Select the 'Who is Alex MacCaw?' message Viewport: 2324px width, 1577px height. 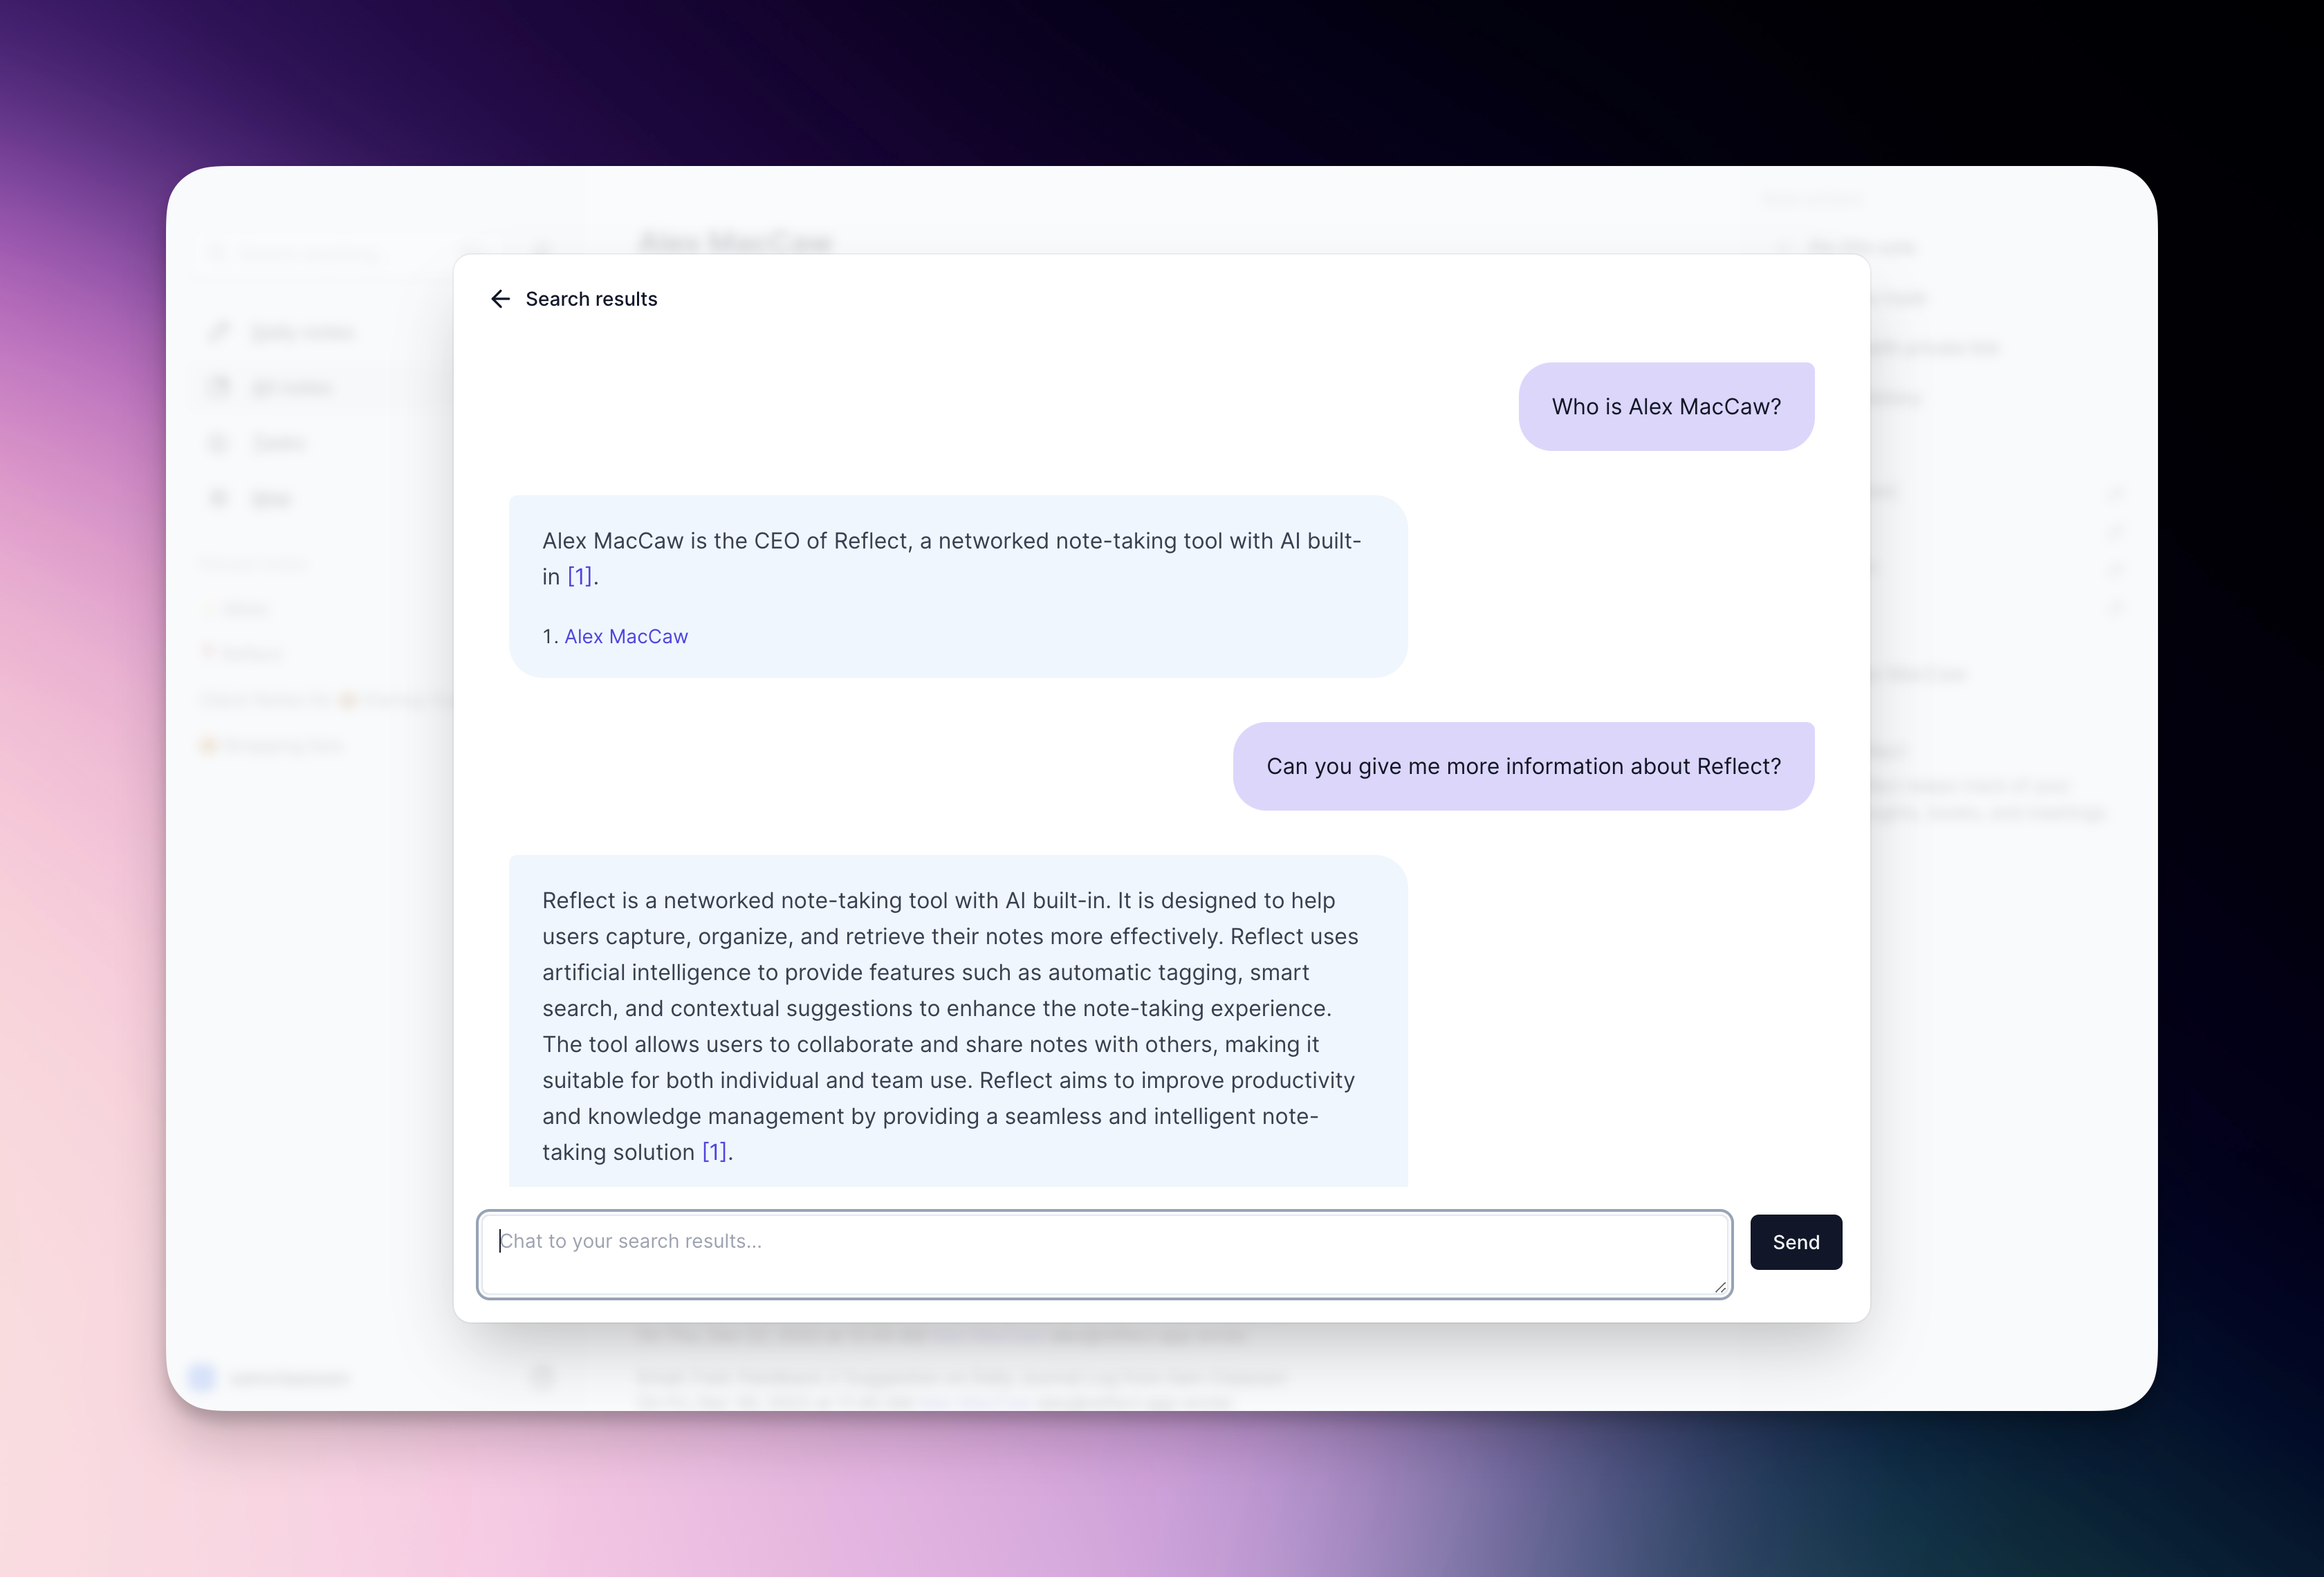click(1666, 407)
